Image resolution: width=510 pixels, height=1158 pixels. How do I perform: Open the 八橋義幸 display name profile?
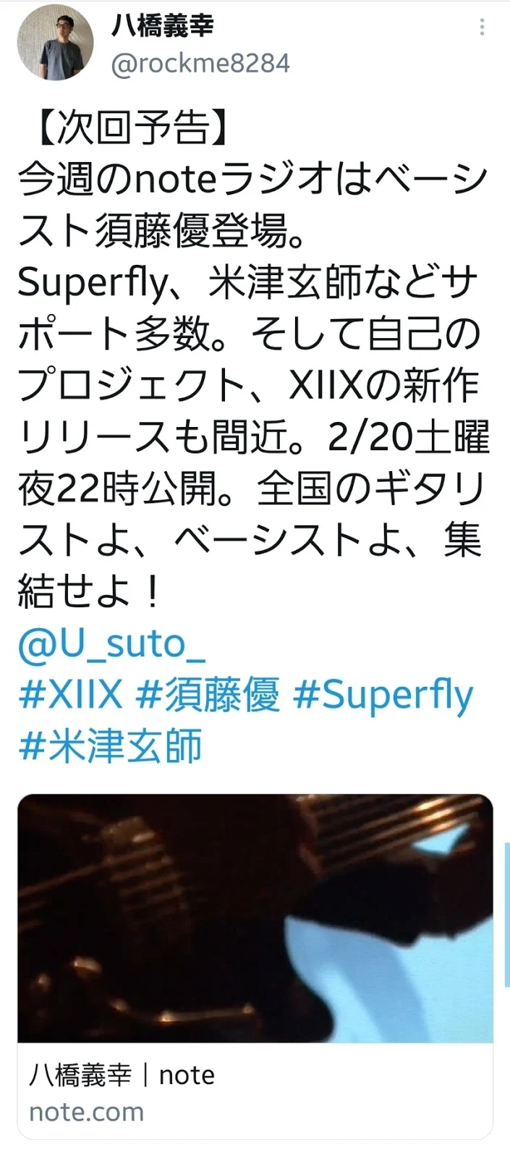pos(163,27)
